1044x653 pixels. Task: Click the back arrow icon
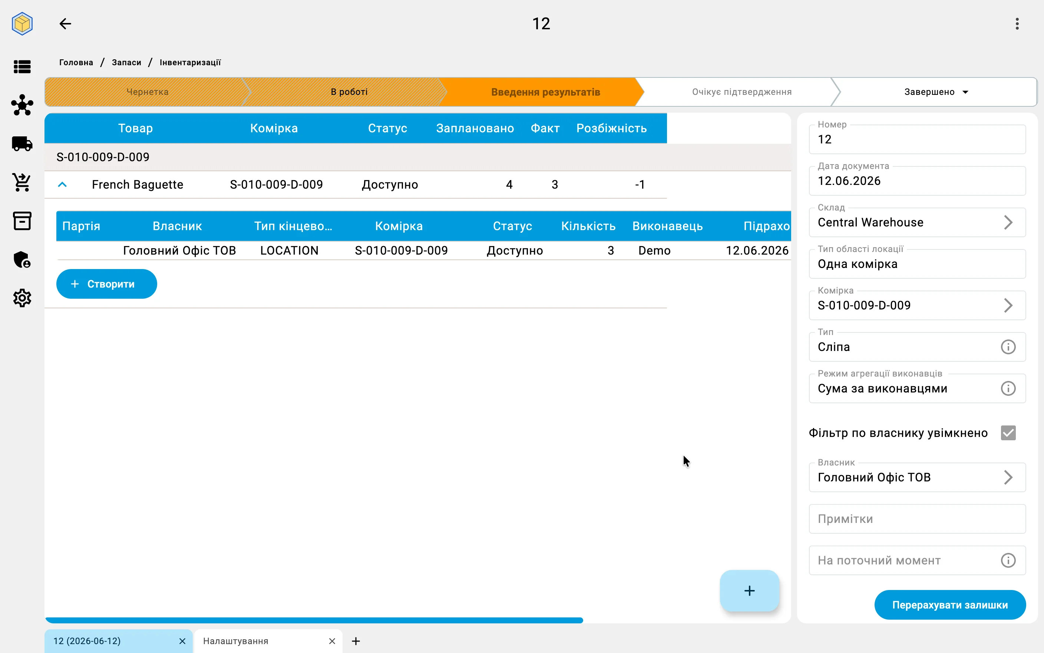tap(65, 23)
